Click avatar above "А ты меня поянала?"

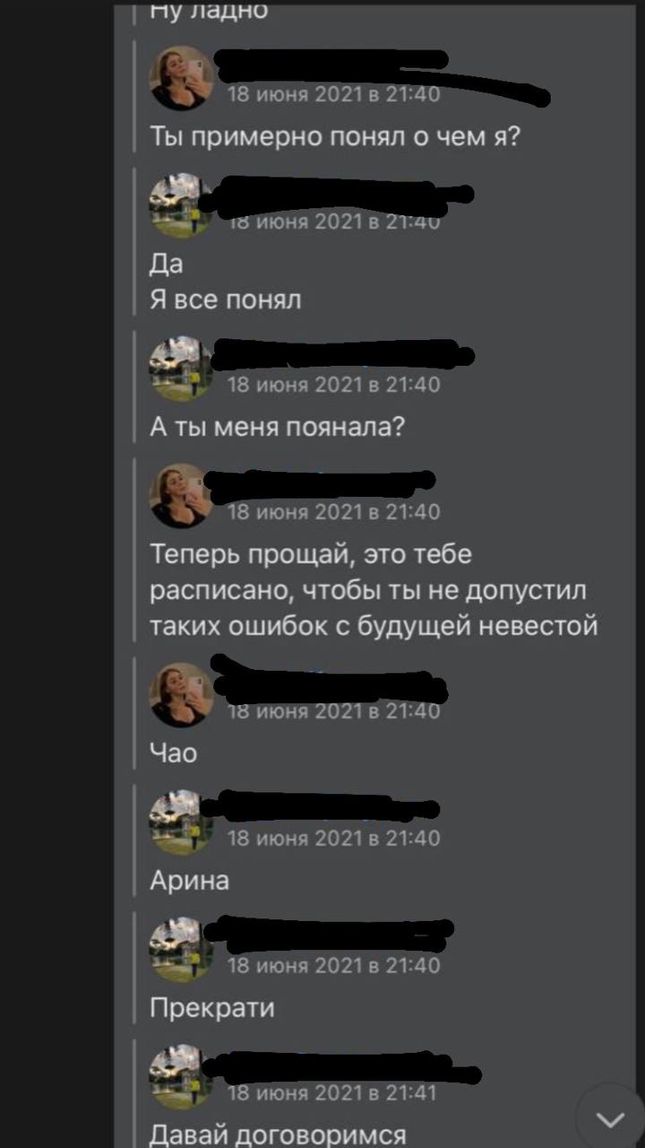[181, 369]
